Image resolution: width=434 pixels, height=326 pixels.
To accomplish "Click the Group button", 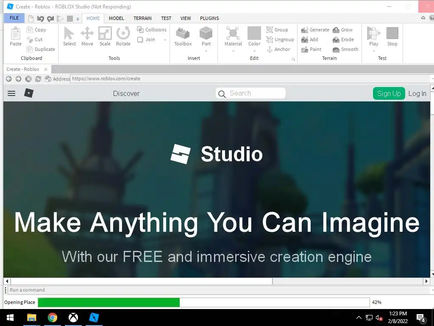I will [x=277, y=30].
